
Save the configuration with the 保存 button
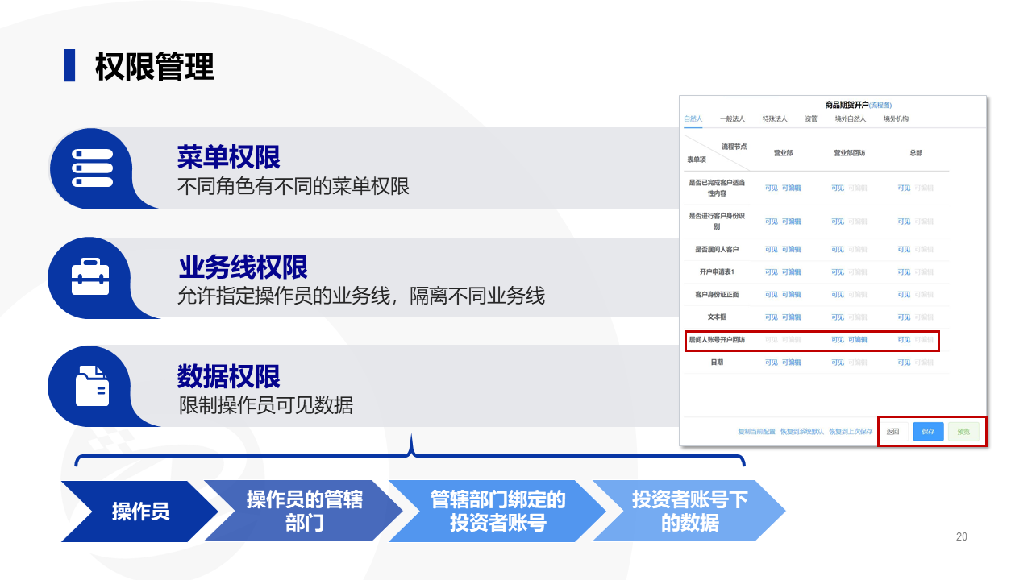[x=928, y=432]
